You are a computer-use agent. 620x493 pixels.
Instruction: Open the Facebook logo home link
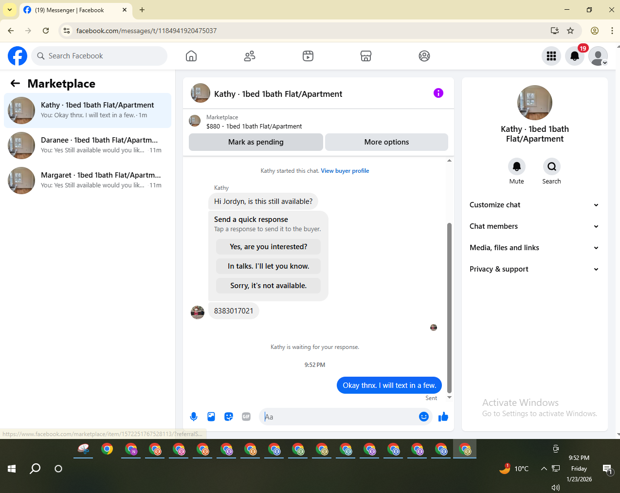18,56
